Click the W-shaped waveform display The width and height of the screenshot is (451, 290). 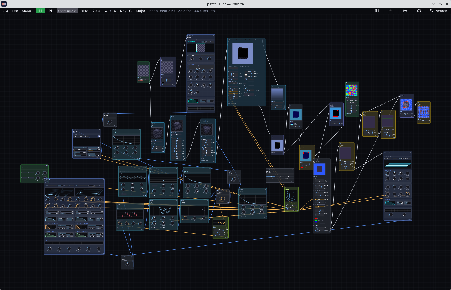click(163, 210)
